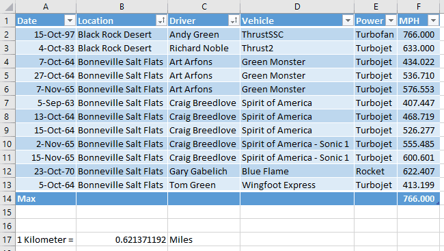Open the Location column sort filter button

(x=161, y=21)
